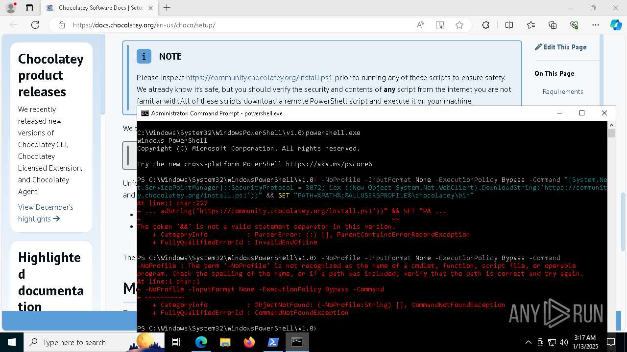Click the 'Highlighted documentation' heading
Screen dimensions: 627x352
[x=51, y=282]
